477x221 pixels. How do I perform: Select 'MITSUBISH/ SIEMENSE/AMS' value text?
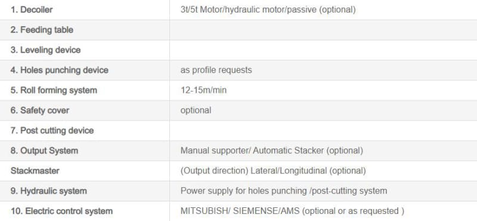coord(240,211)
